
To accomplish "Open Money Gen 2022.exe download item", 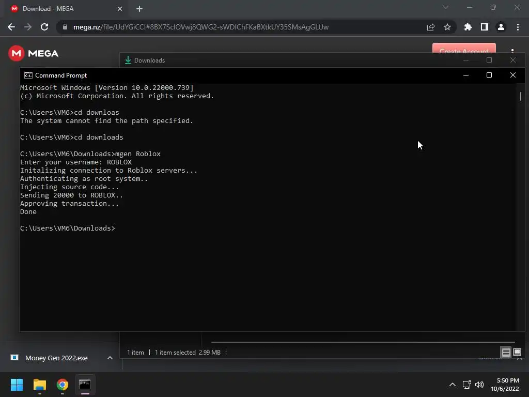I will (x=56, y=358).
